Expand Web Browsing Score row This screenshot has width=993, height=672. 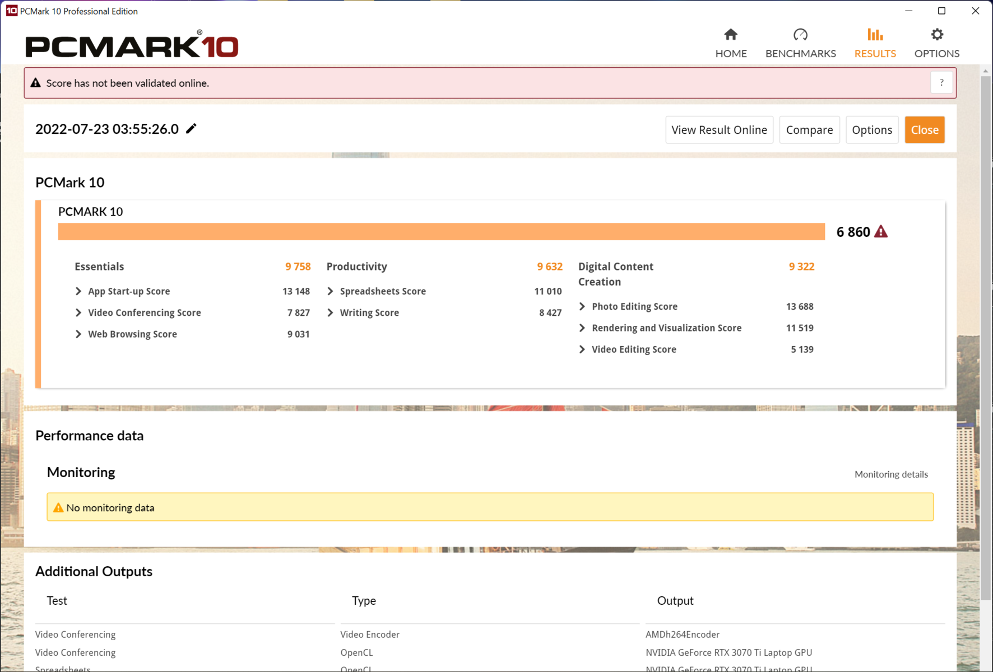(x=78, y=334)
